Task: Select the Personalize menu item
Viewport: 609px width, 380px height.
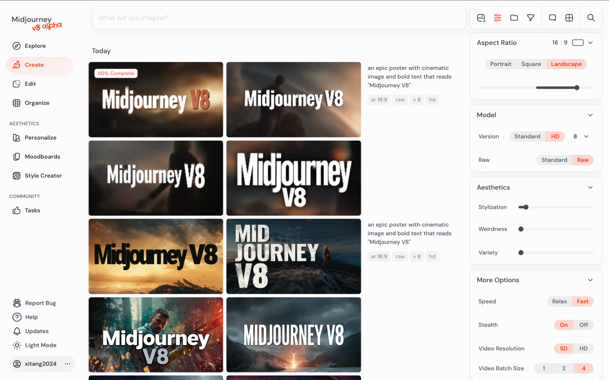Action: point(41,137)
